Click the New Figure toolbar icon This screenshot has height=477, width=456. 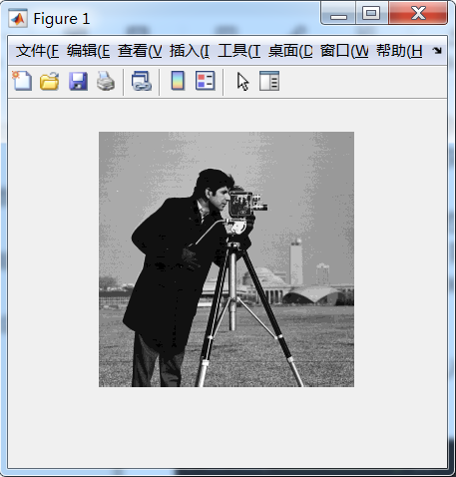(22, 81)
